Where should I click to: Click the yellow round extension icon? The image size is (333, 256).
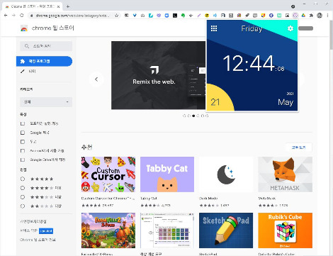(207, 16)
